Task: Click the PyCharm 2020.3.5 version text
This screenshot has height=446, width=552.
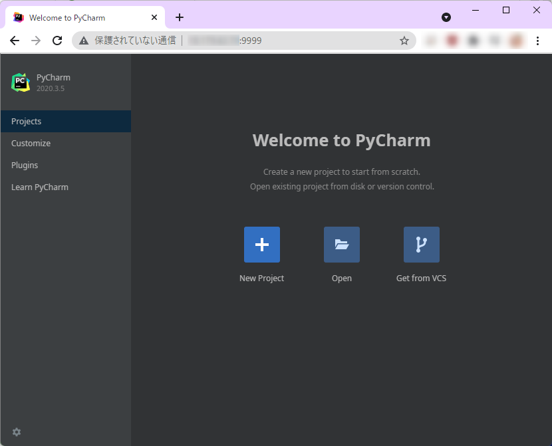Action: [x=51, y=88]
